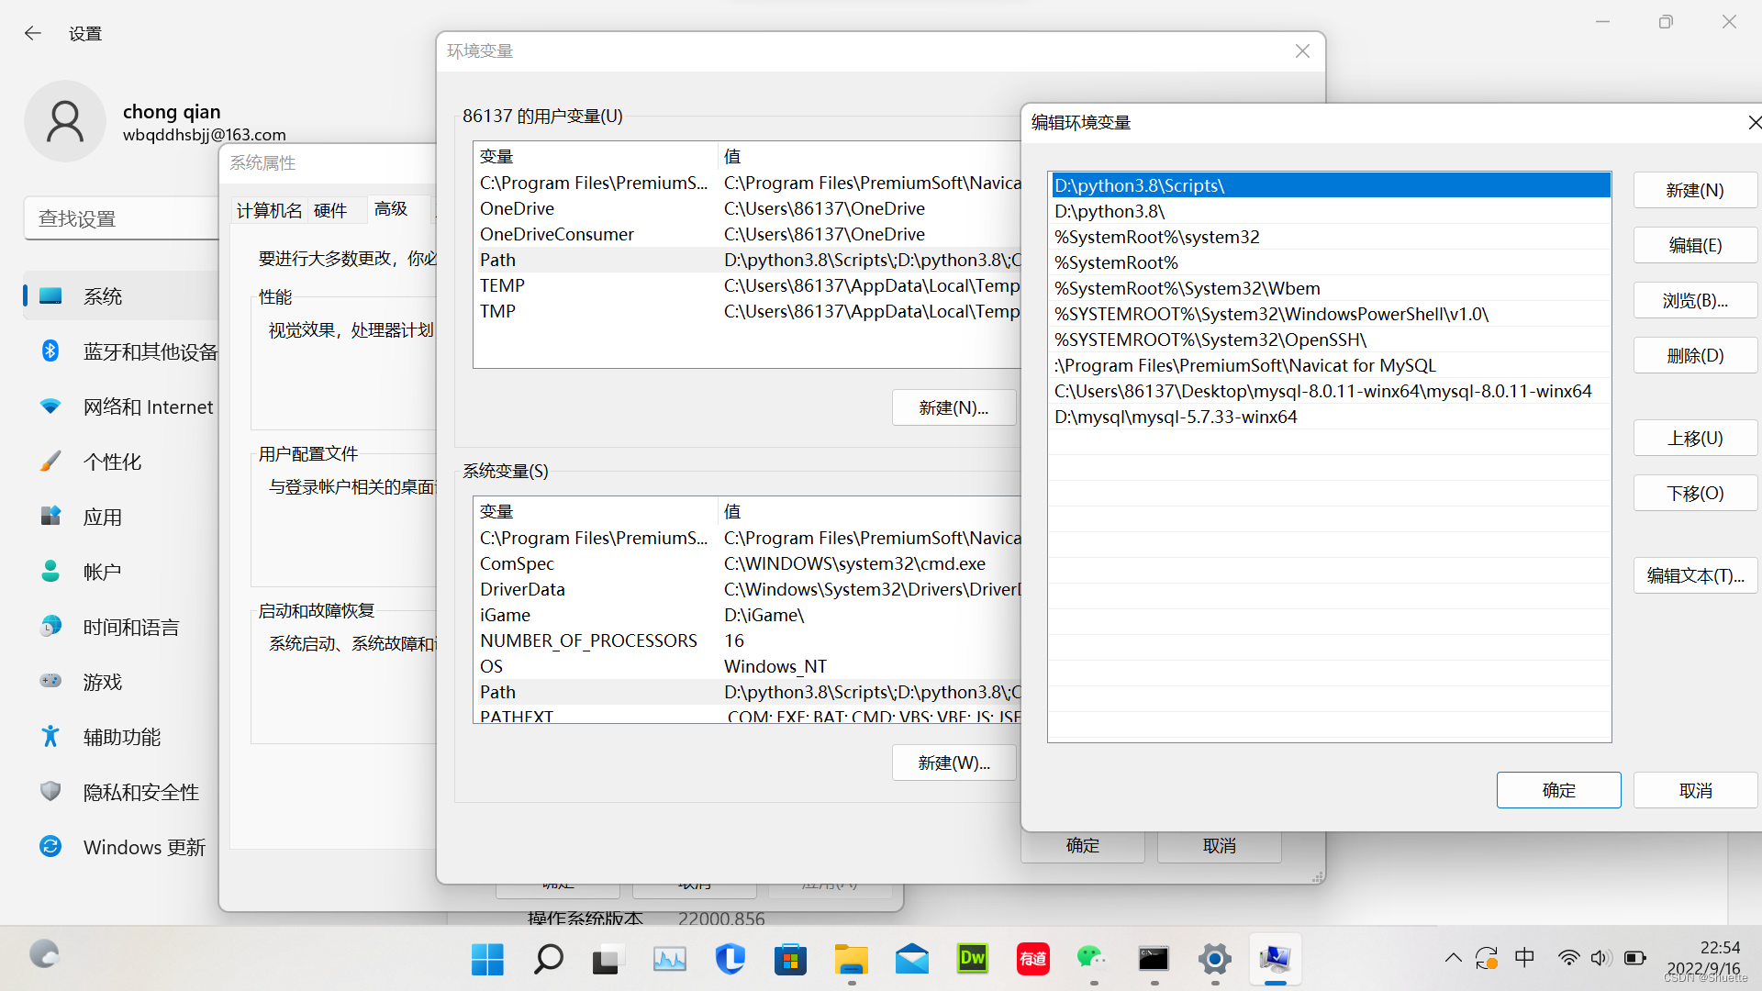Click 确定 in edit environment variable dialog

click(1557, 790)
